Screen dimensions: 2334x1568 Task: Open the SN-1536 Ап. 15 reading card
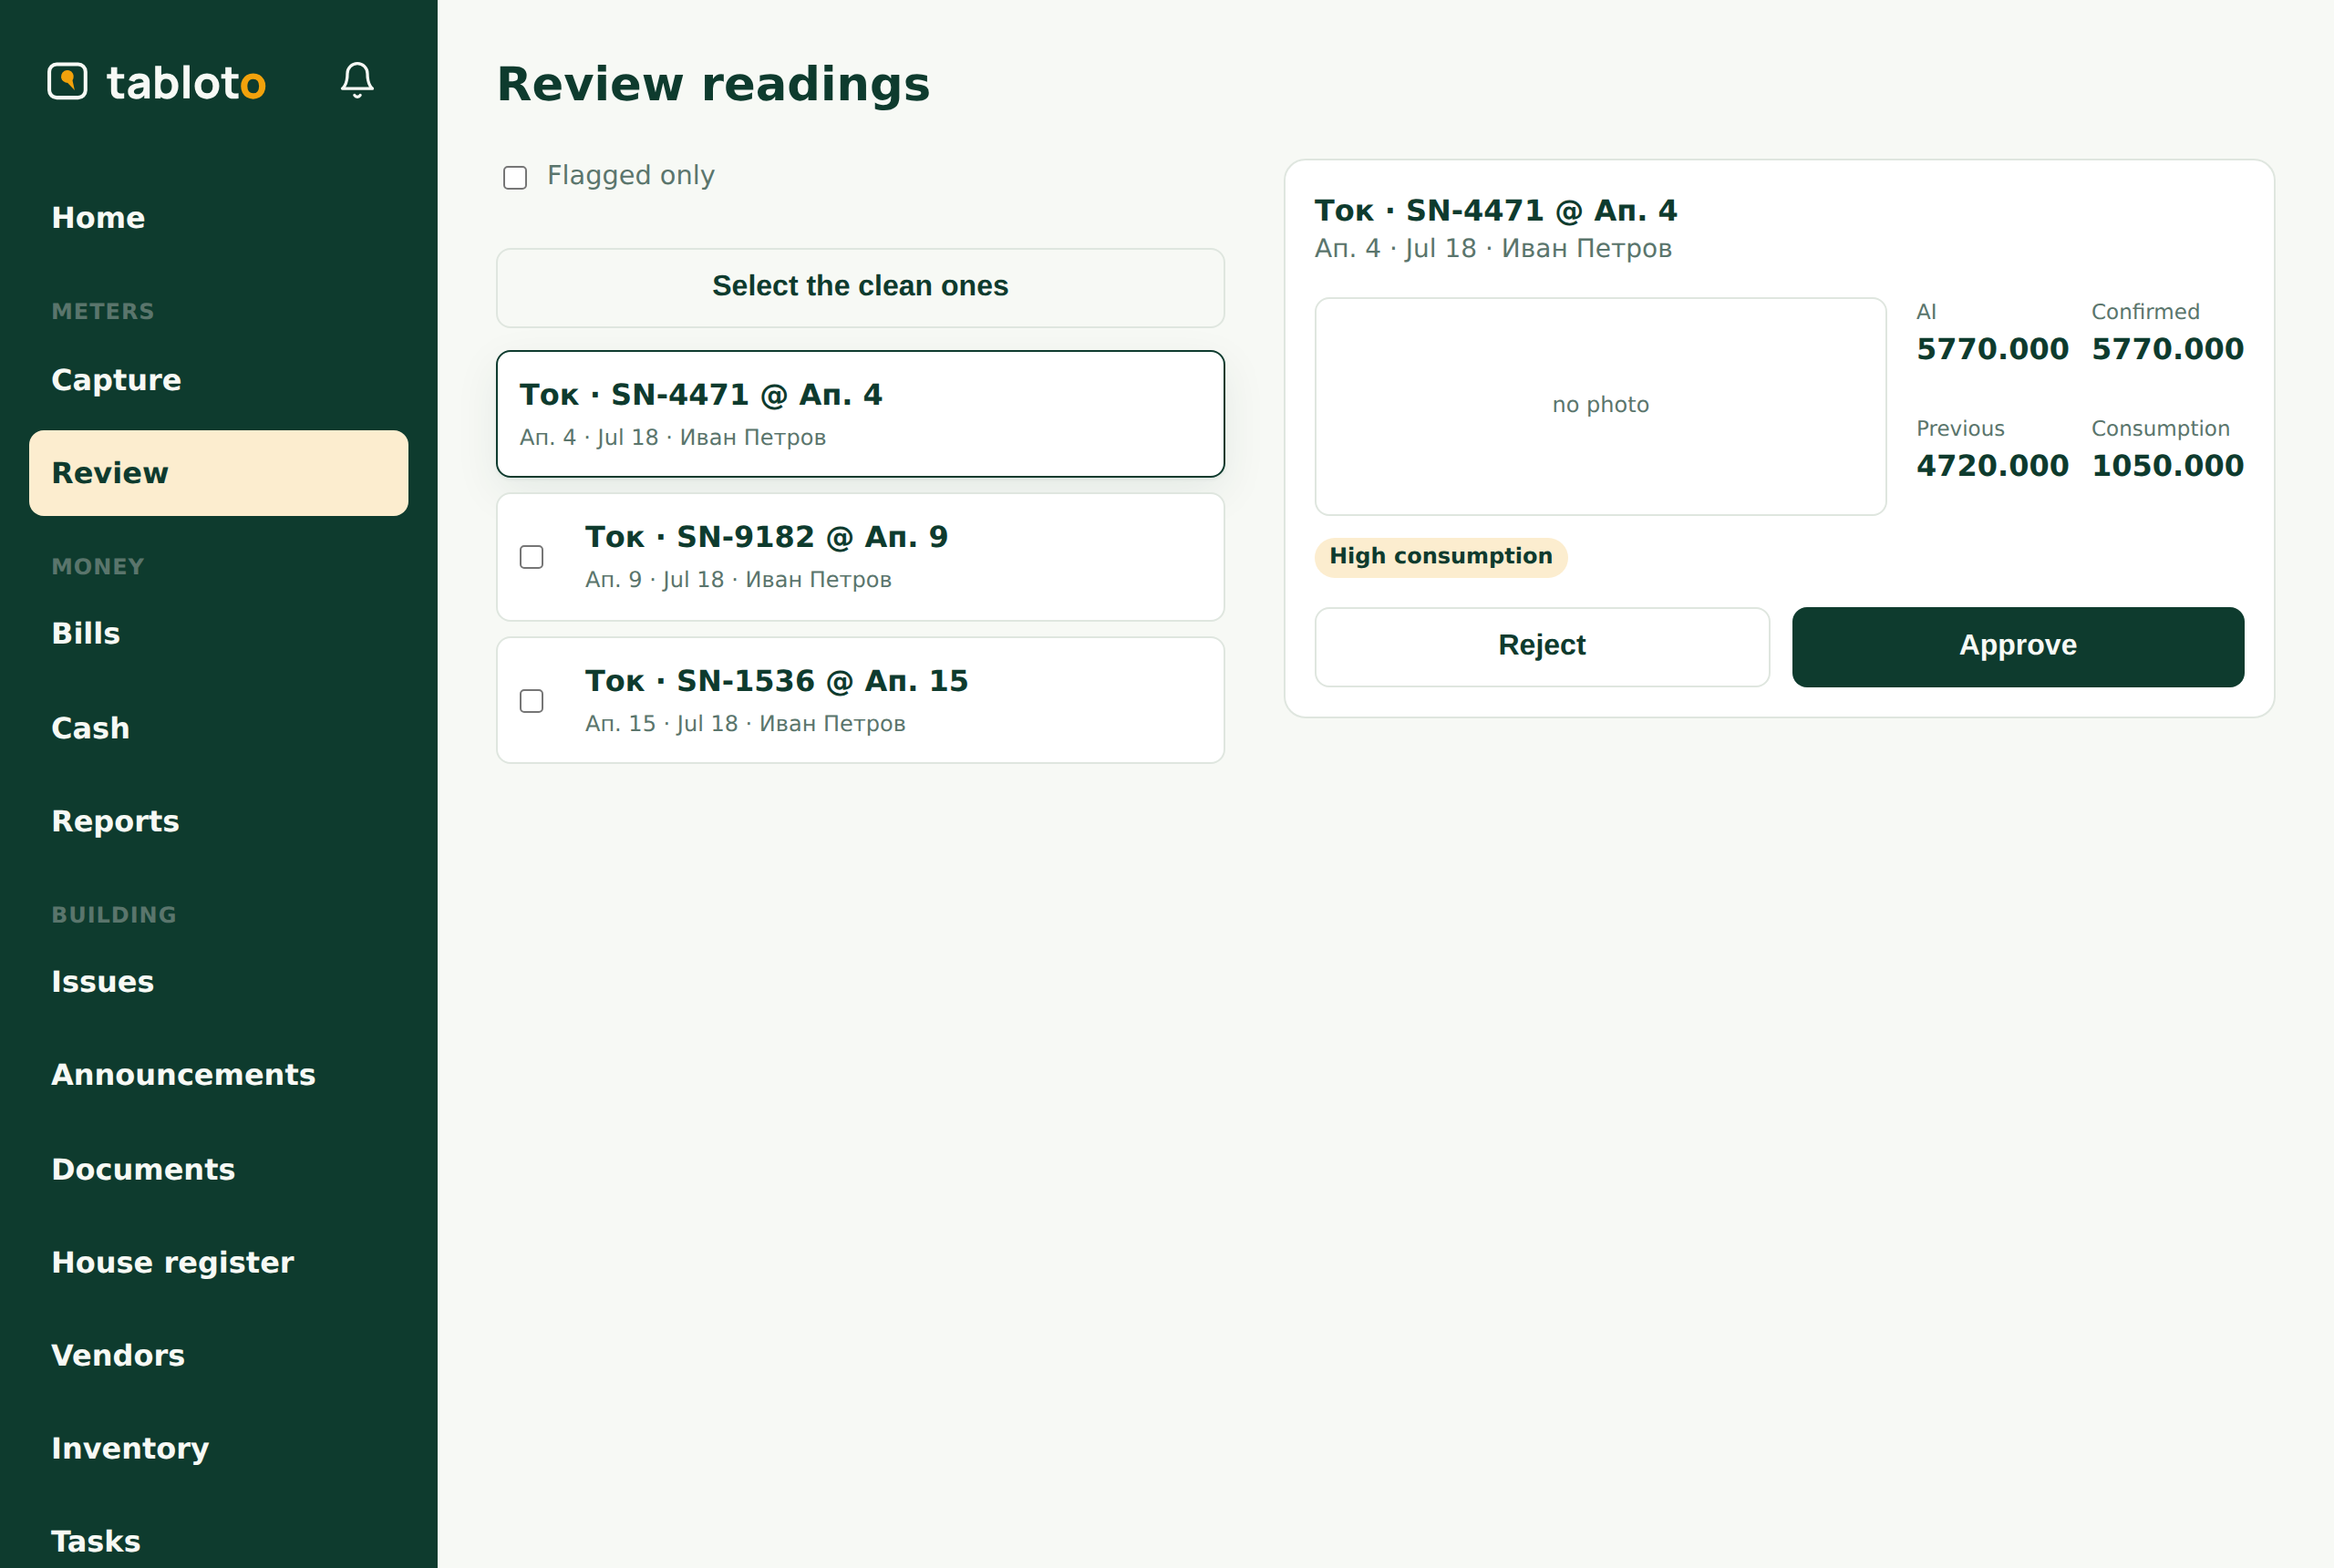[x=860, y=700]
